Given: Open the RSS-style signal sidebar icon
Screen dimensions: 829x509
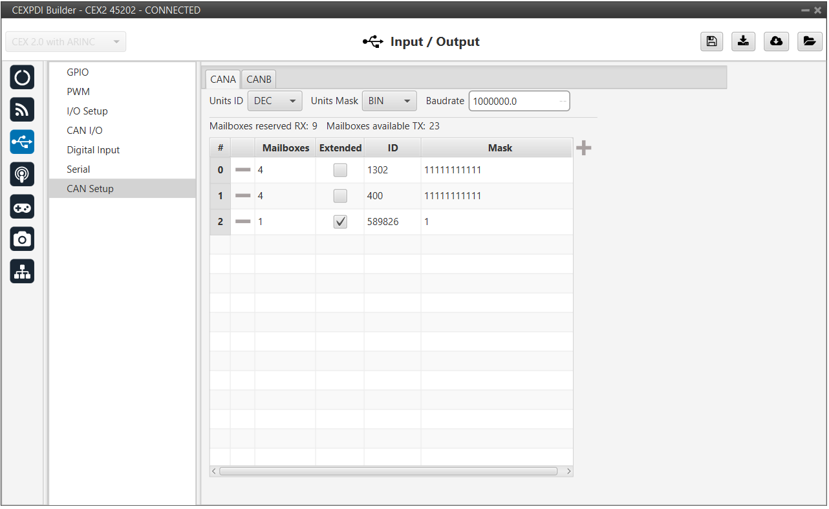Looking at the screenshot, I should (x=22, y=110).
